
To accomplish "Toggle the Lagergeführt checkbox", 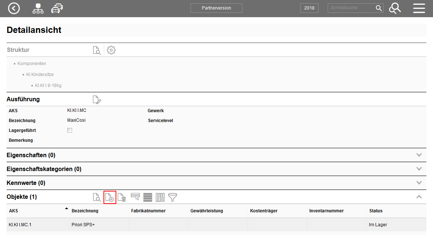I will (x=69, y=130).
